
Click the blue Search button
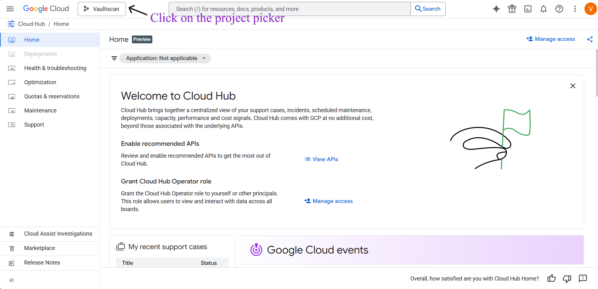(x=428, y=9)
